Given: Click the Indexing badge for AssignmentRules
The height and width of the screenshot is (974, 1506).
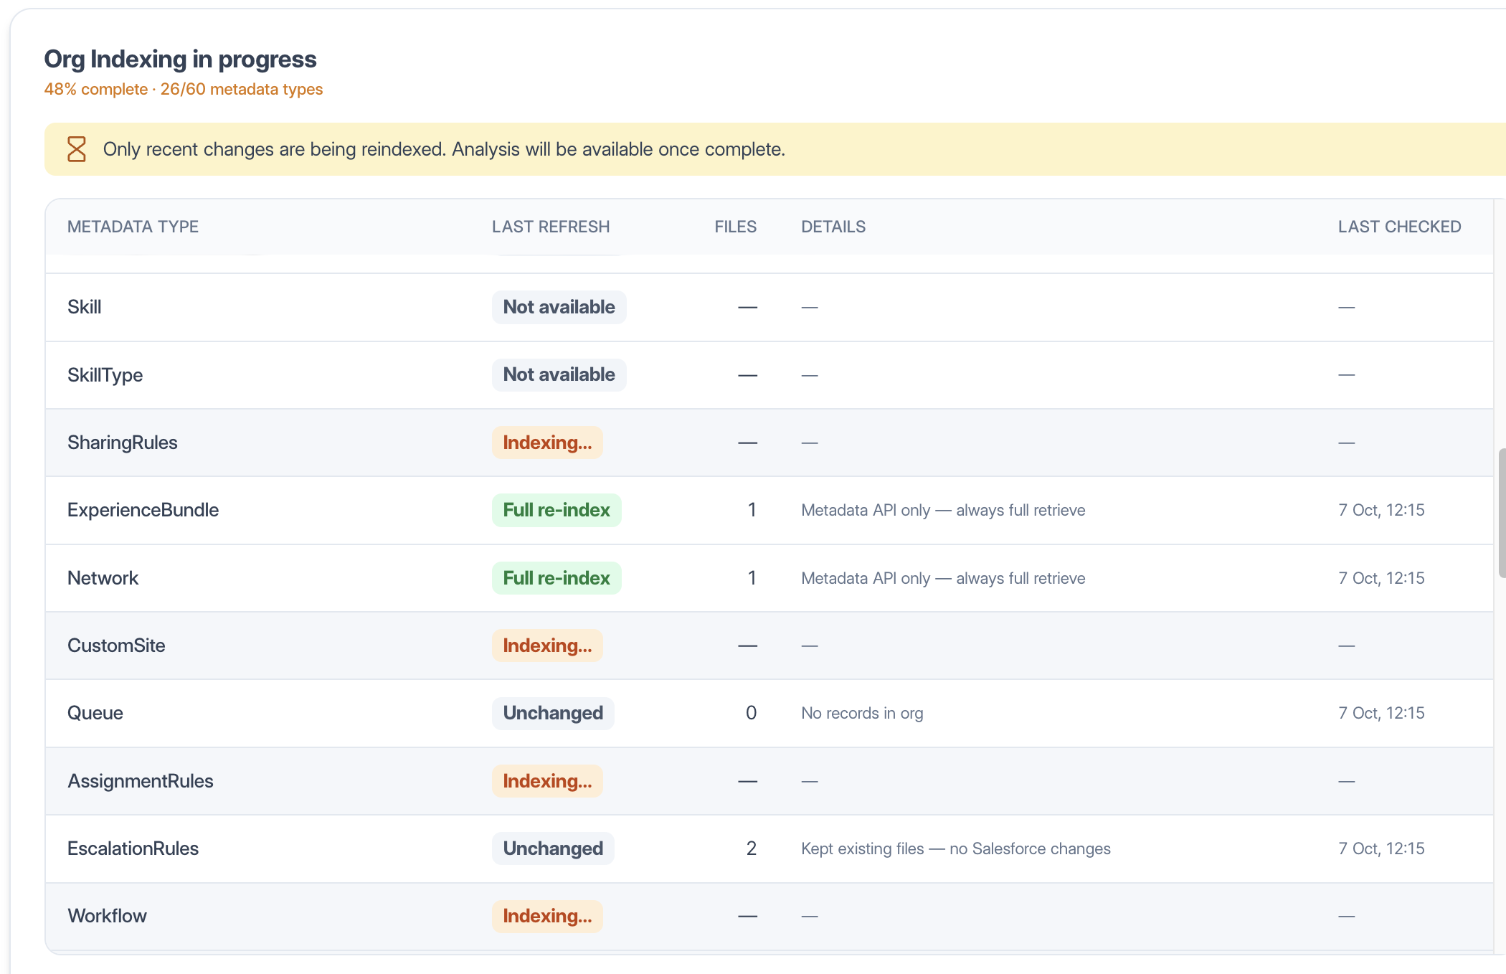Looking at the screenshot, I should (548, 781).
